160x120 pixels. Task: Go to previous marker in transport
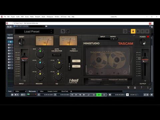72,95
